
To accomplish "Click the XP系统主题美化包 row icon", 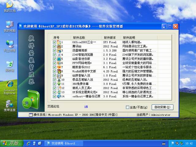I will click(59, 92).
